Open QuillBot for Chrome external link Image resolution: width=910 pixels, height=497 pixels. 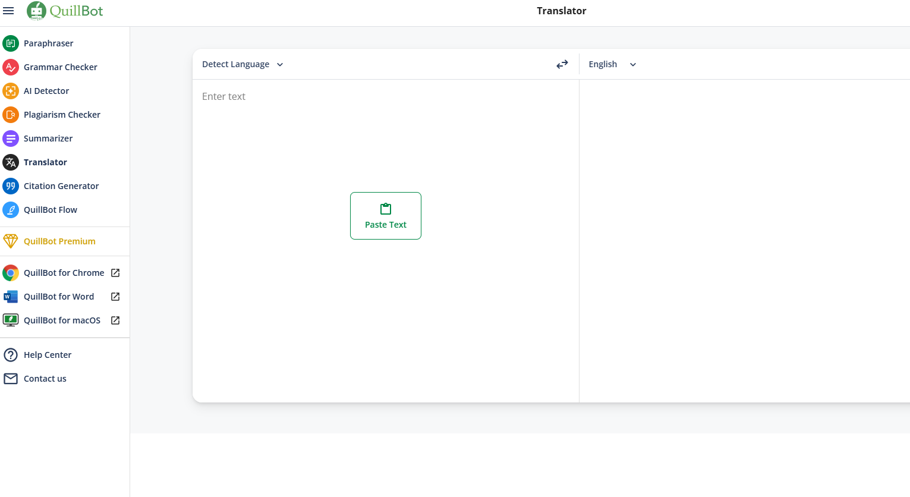tap(64, 272)
